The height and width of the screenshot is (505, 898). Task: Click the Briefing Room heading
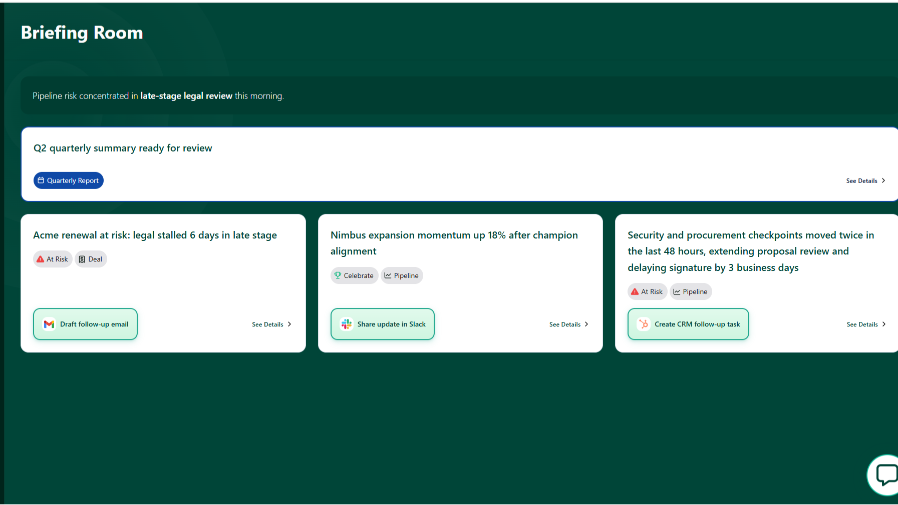point(82,33)
